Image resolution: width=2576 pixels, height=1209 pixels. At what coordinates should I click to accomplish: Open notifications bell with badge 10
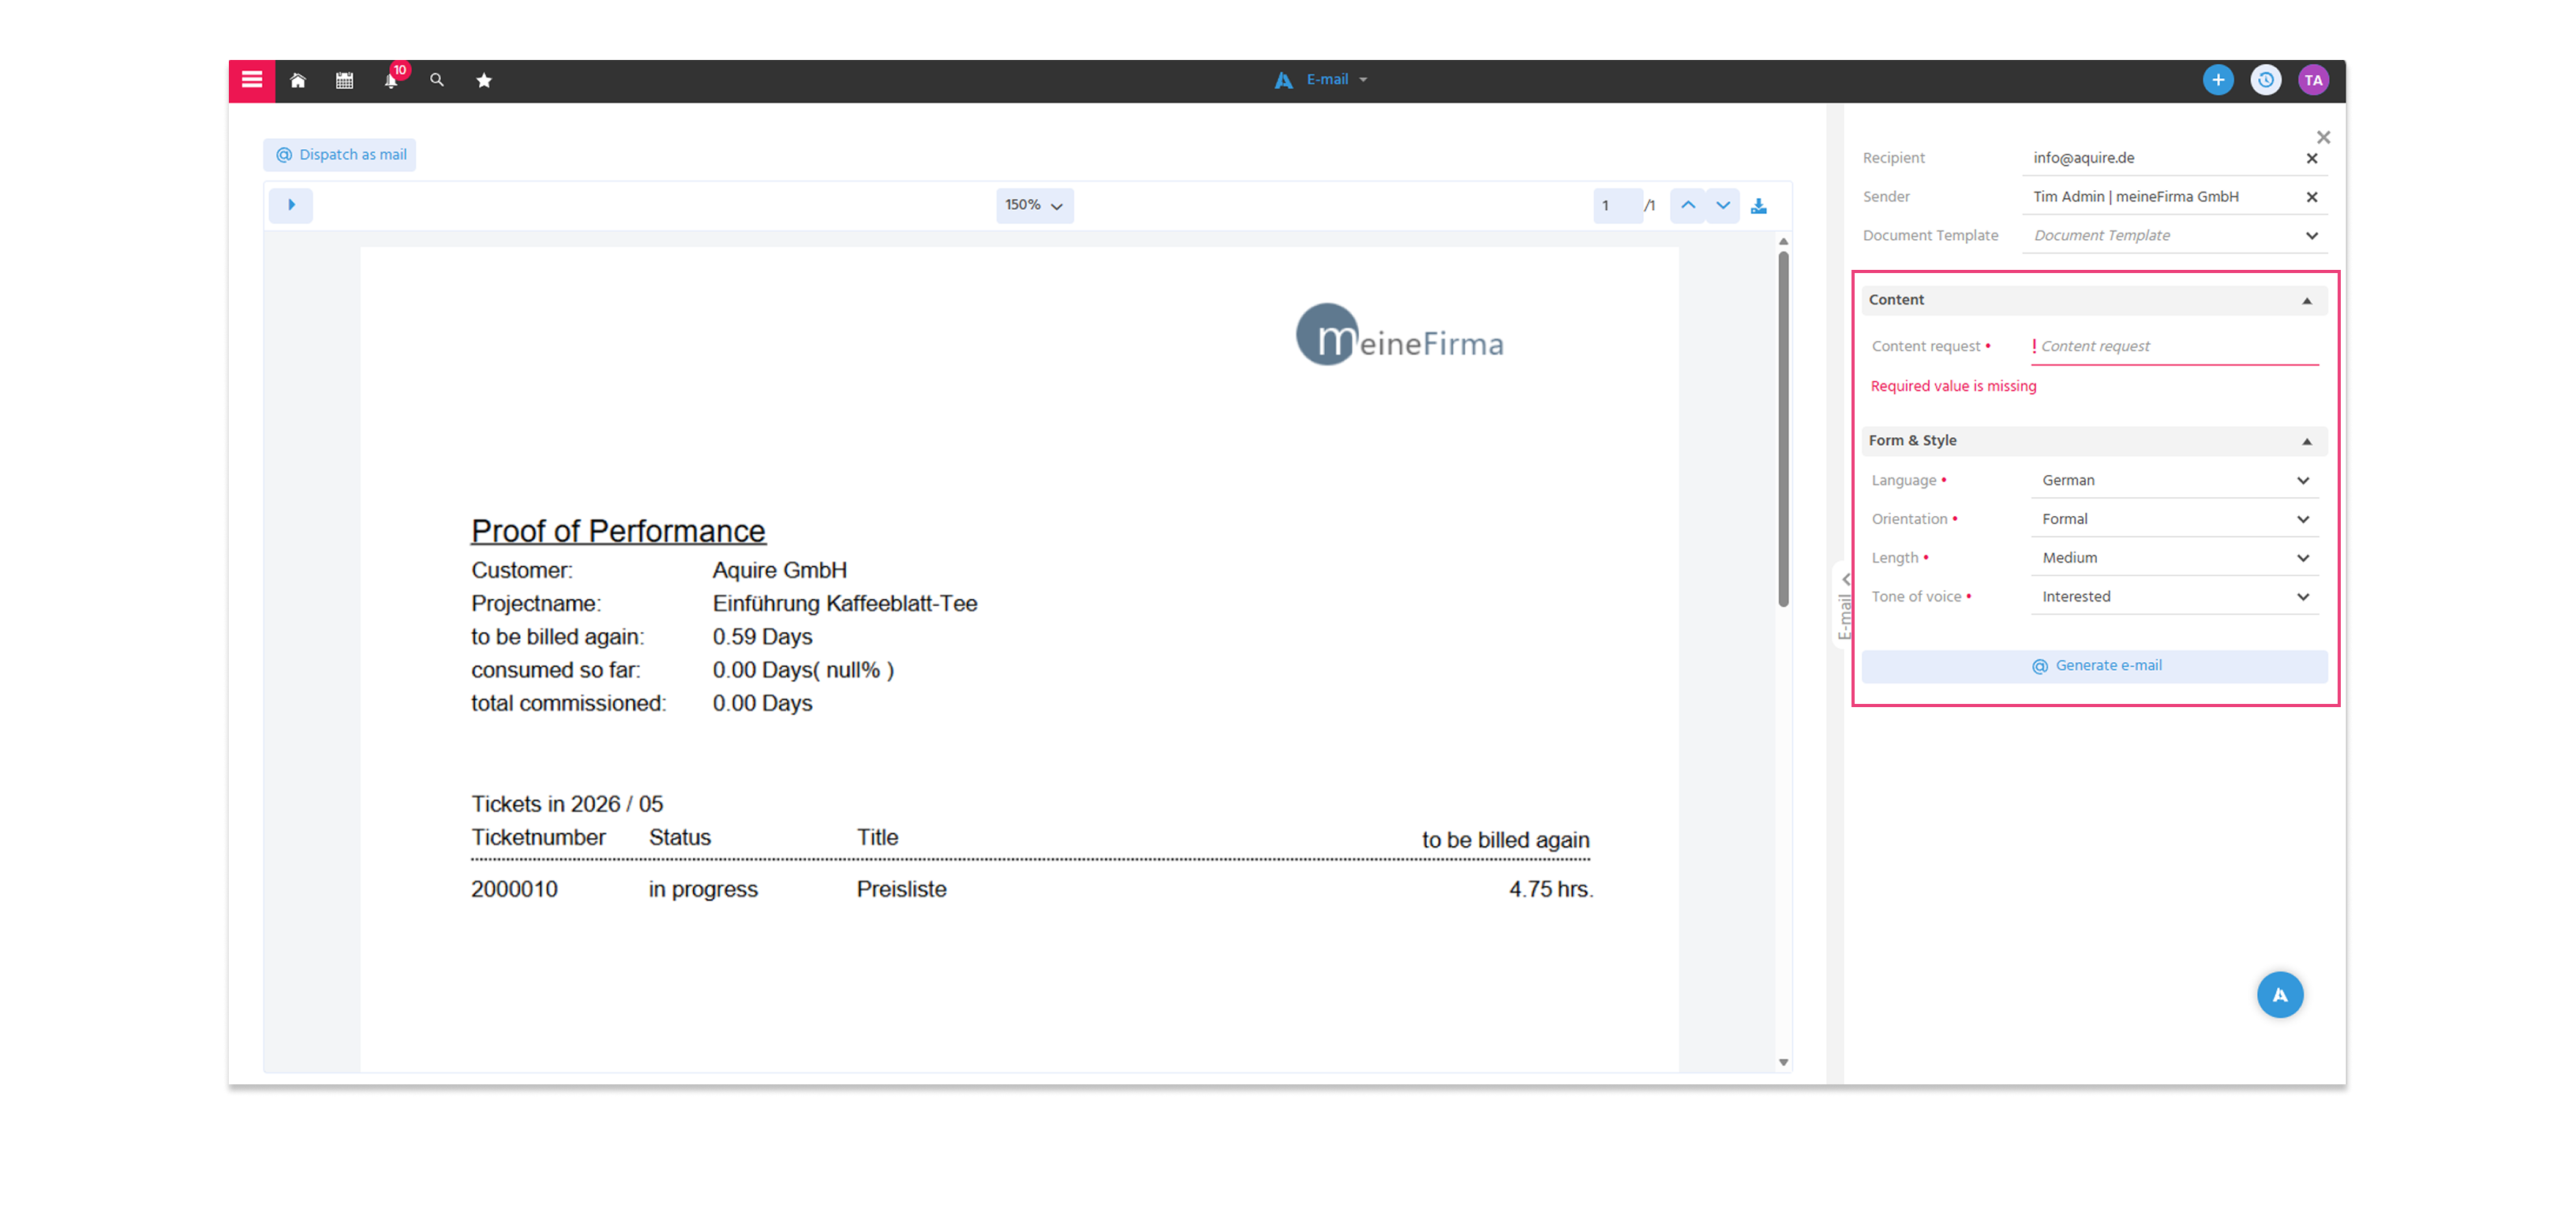391,80
